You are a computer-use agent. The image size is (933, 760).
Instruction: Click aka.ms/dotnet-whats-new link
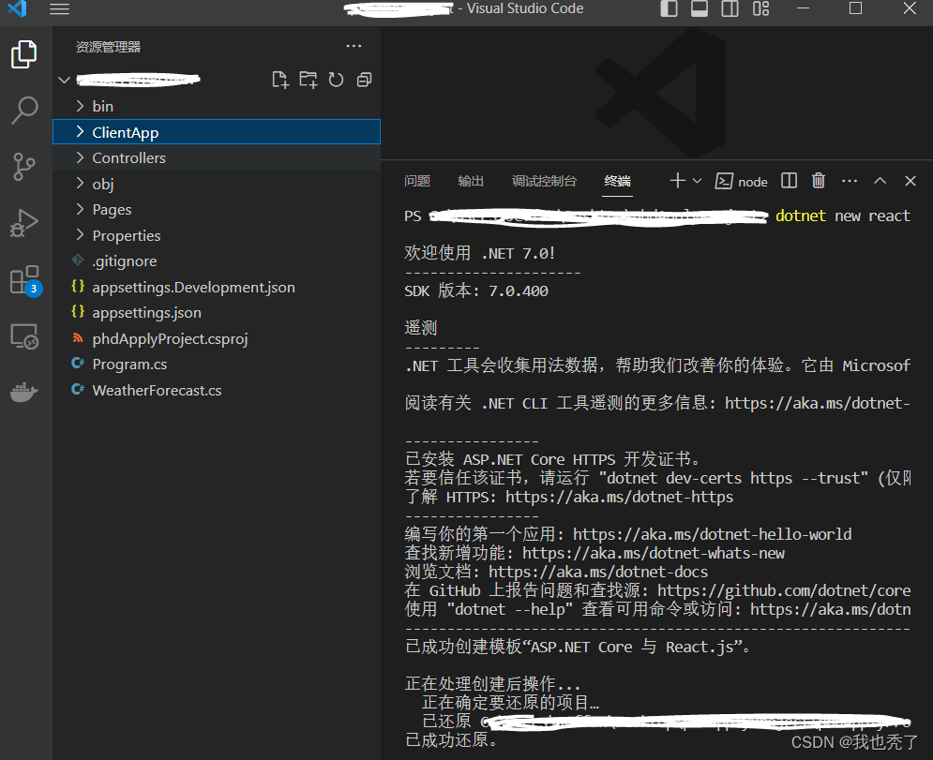point(654,553)
